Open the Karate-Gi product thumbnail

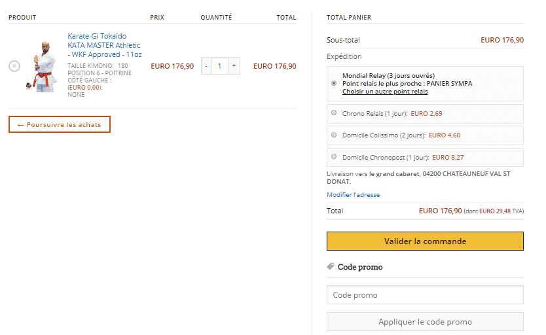click(x=43, y=66)
